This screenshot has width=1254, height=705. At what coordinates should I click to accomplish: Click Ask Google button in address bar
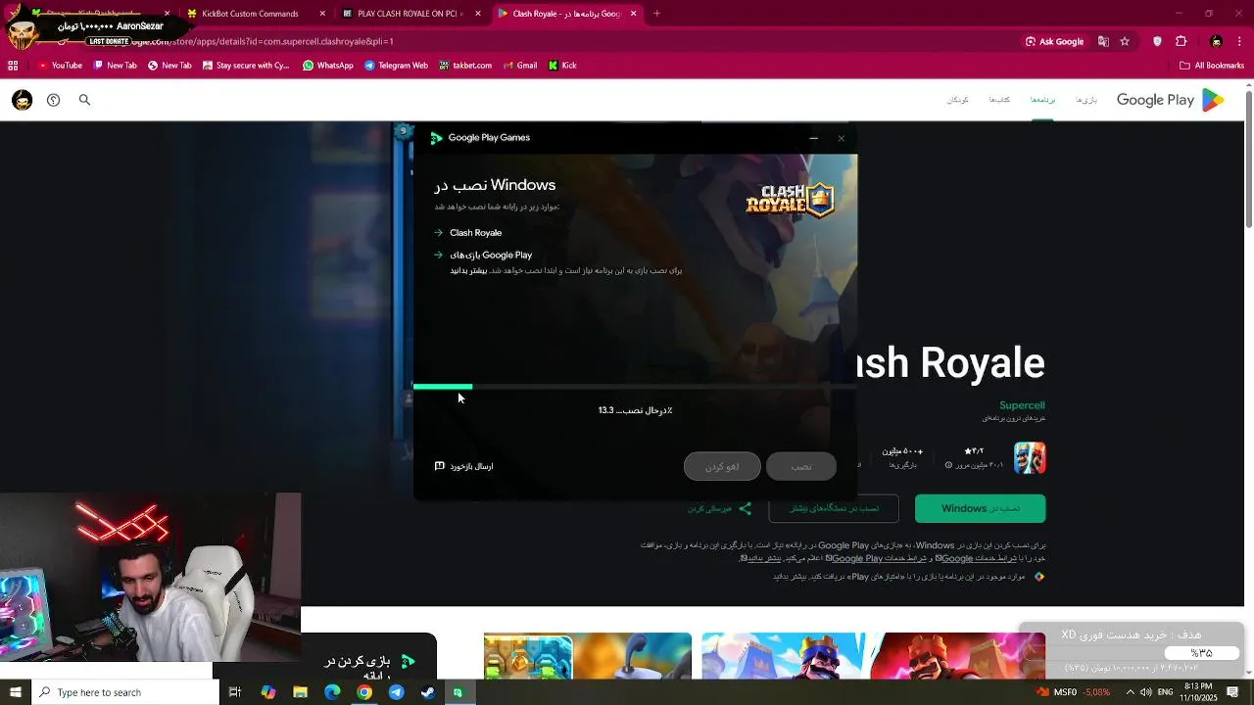[1054, 41]
